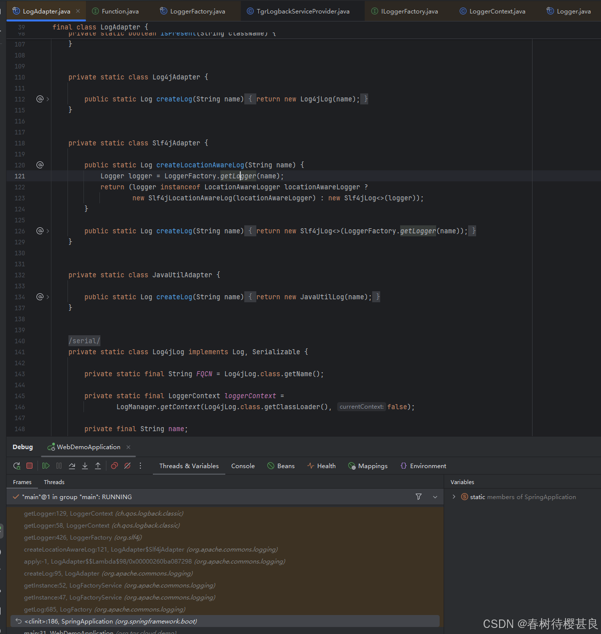Stop the debug session
This screenshot has width=601, height=634.
point(29,466)
